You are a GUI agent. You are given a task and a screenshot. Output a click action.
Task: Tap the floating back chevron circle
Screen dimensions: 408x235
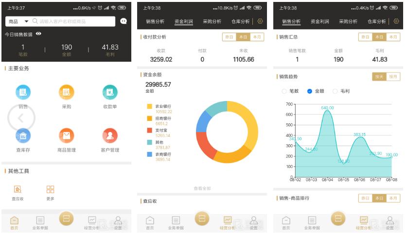click(21, 117)
